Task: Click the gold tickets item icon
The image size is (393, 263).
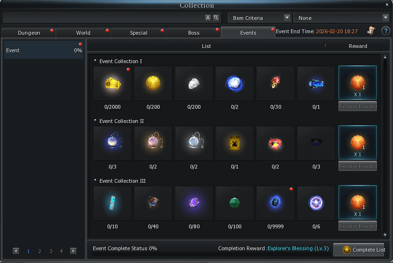Action: tap(112, 84)
